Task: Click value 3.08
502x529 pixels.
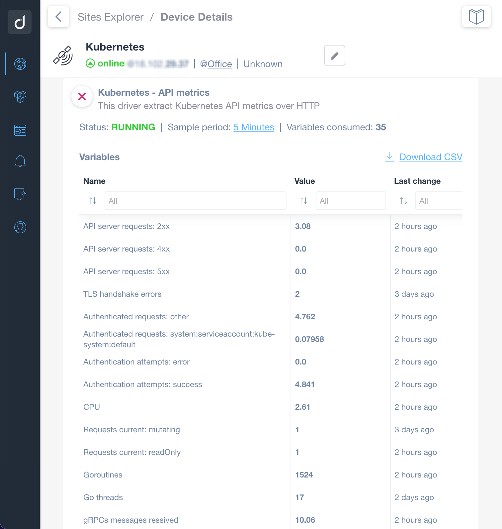Action: 303,226
